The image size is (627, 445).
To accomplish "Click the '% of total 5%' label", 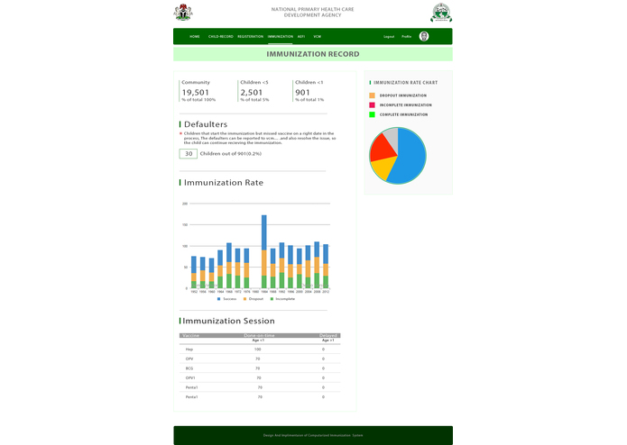I will [254, 100].
